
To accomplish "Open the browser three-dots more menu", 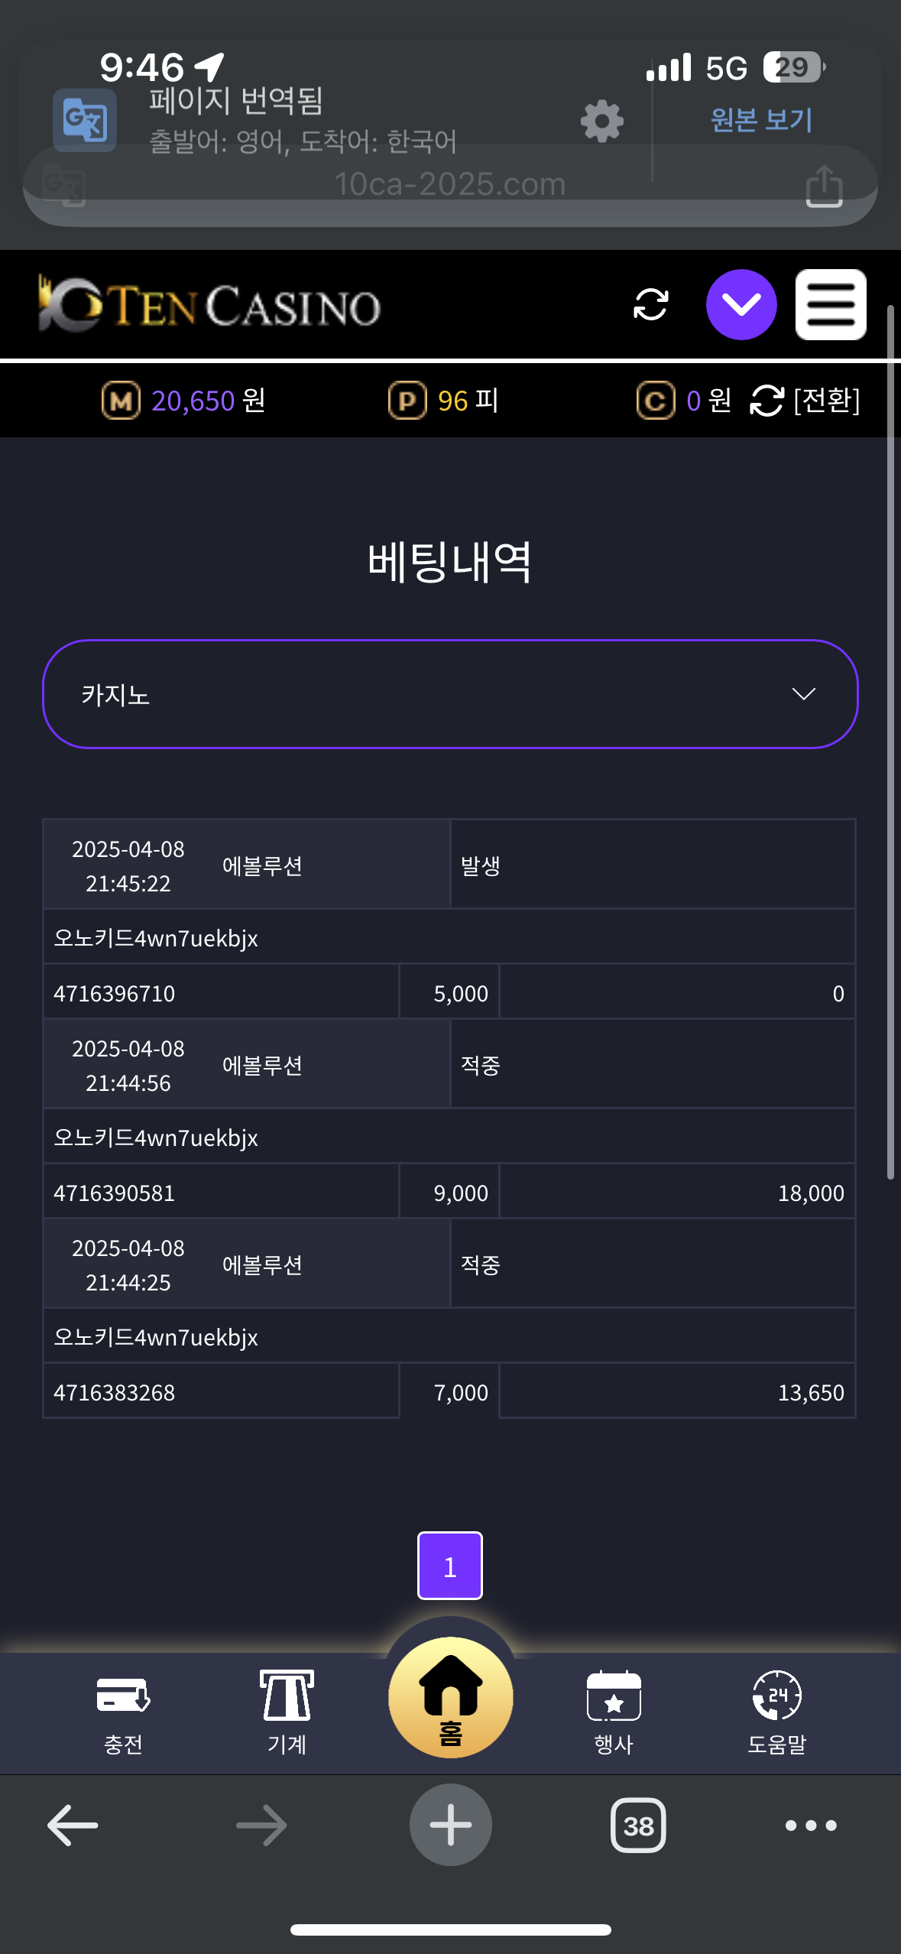I will click(x=811, y=1826).
